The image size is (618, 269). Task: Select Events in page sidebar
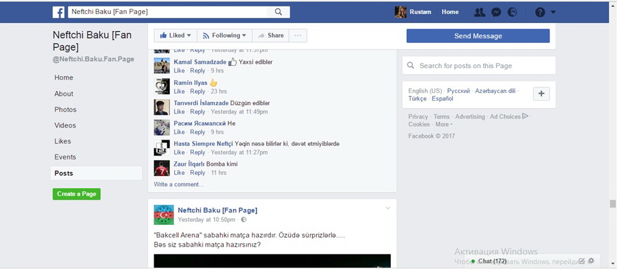(x=65, y=157)
